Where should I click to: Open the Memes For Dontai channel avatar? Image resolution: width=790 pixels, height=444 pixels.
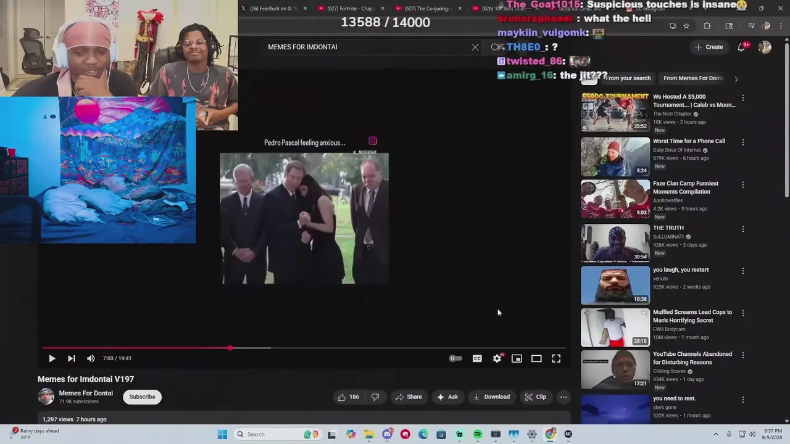pos(46,397)
